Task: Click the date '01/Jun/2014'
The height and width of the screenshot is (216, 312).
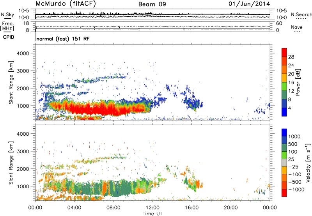Action: [x=249, y=4]
